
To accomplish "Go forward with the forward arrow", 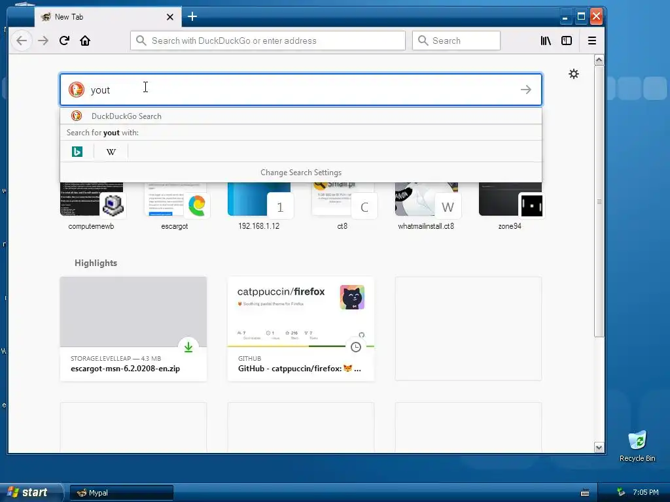I will [43, 41].
